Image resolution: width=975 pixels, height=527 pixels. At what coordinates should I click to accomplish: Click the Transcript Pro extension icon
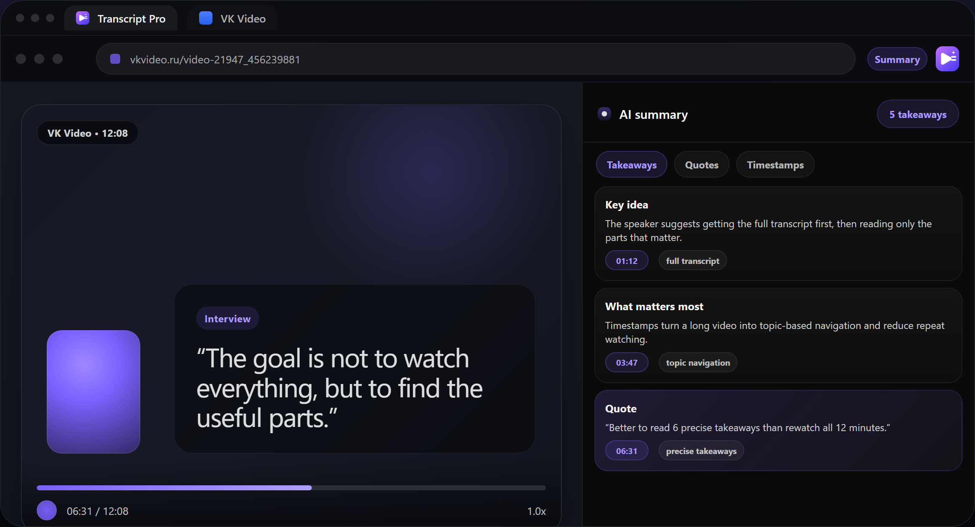(947, 59)
